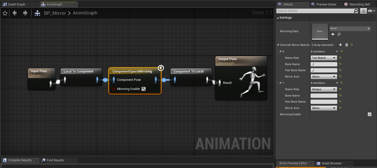This screenshot has width=377, height=168.
Task: Open element 0 Name Rule dropdown
Action: [324, 58]
